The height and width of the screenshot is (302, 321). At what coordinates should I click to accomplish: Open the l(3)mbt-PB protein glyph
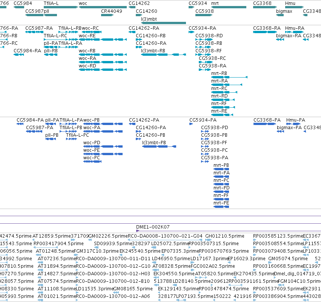[x=159, y=146]
